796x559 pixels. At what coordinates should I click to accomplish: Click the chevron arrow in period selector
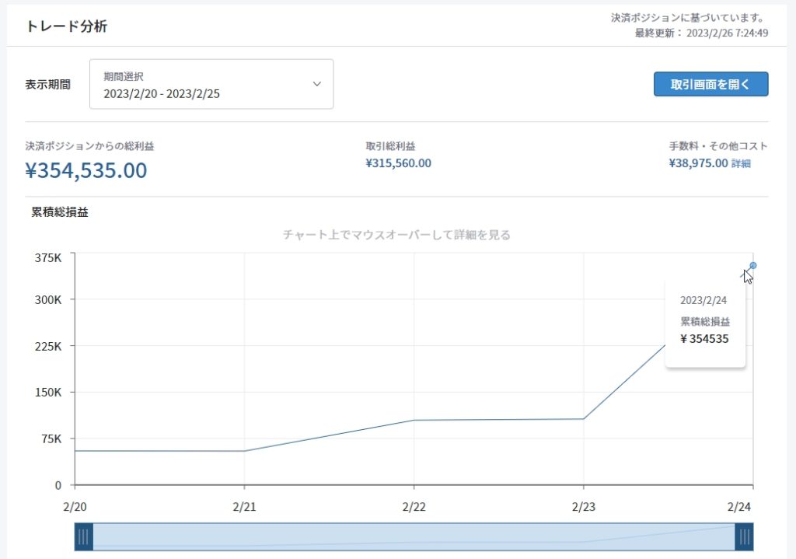pyautogui.click(x=316, y=84)
